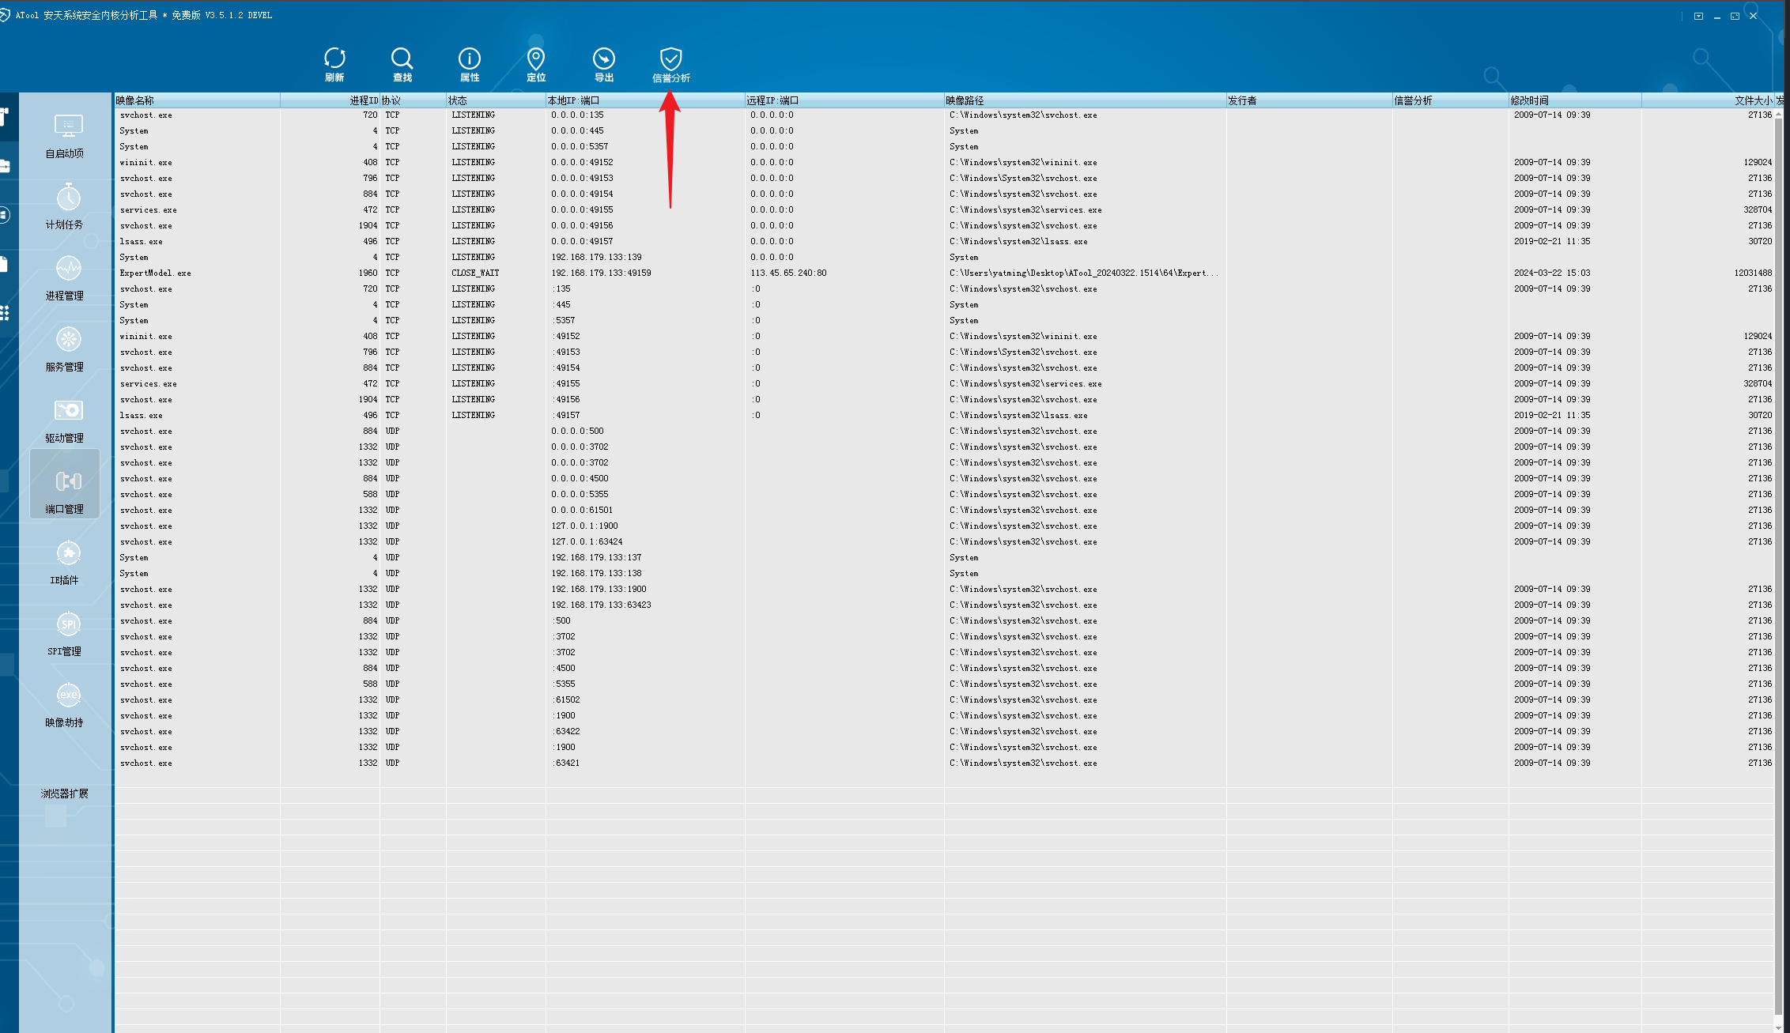Open 自启动项 startup items panel
Screen dimensions: 1790x1033
click(x=65, y=136)
